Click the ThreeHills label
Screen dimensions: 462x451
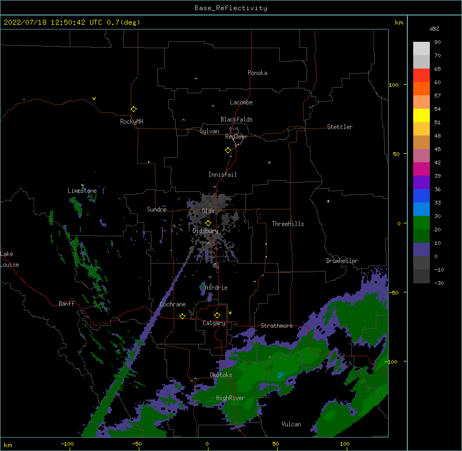(288, 224)
